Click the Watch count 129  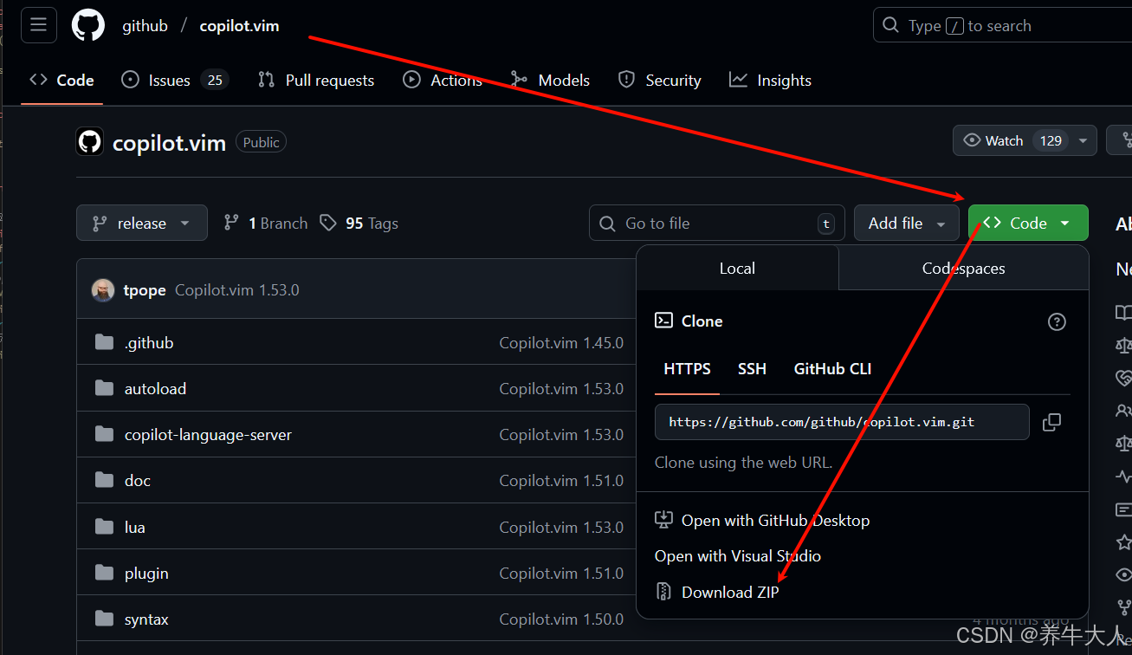(x=1051, y=140)
